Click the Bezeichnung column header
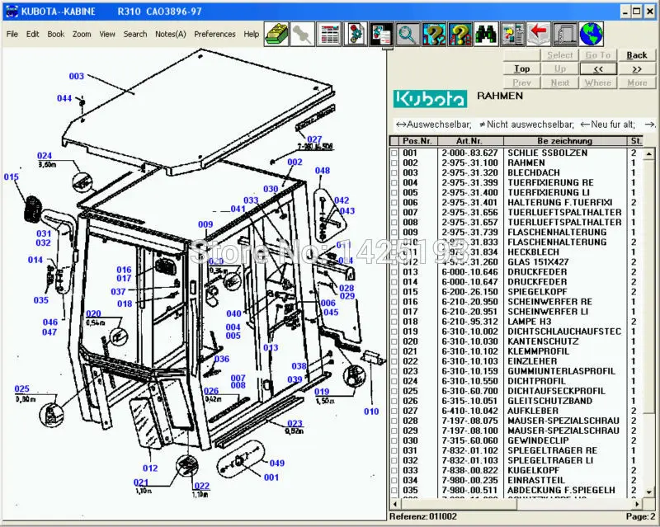660x527 pixels. click(565, 141)
